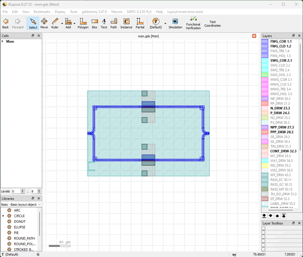This screenshot has height=257, width=303.
Task: Move selected layer to bottom arrow
Action: pyautogui.click(x=264, y=216)
